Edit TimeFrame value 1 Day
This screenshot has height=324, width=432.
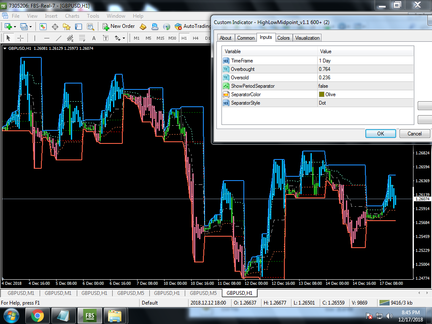point(365,61)
